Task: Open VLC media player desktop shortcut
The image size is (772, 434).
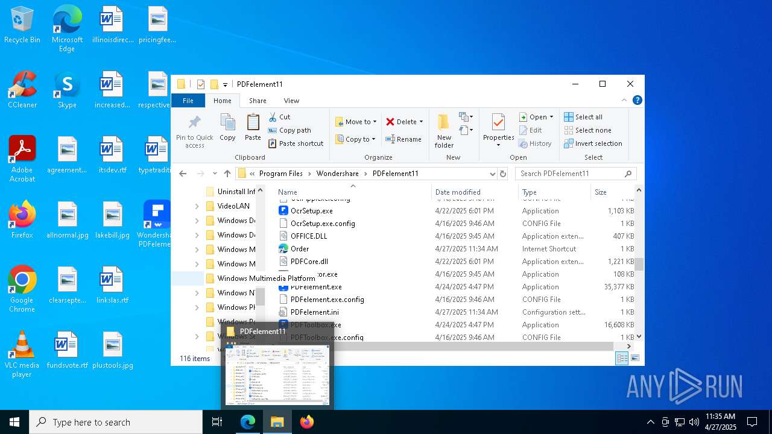Action: (22, 354)
